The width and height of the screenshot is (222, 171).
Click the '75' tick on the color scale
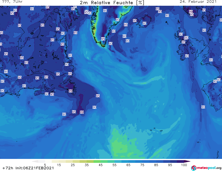[x=142, y=165]
